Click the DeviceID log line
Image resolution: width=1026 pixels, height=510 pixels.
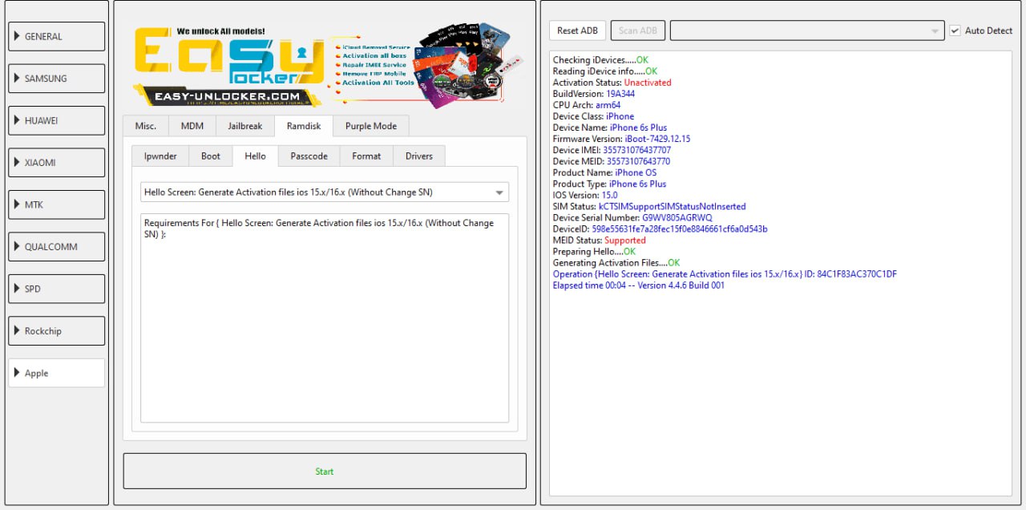pyautogui.click(x=660, y=229)
